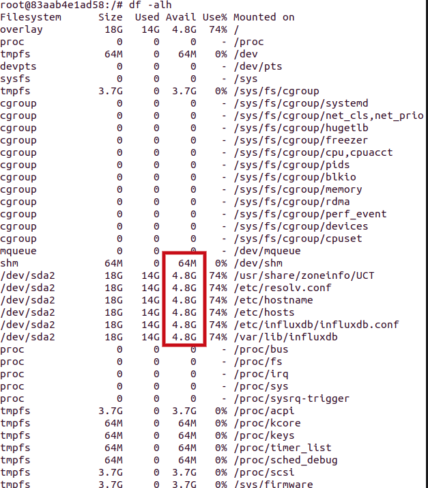This screenshot has height=488, width=428.
Task: Click the /sys/fs/cgroup/perf_event path
Action: coord(310,214)
